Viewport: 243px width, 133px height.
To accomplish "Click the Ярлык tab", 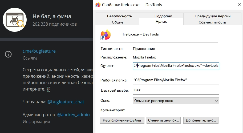I will pyautogui.click(x=161, y=22).
